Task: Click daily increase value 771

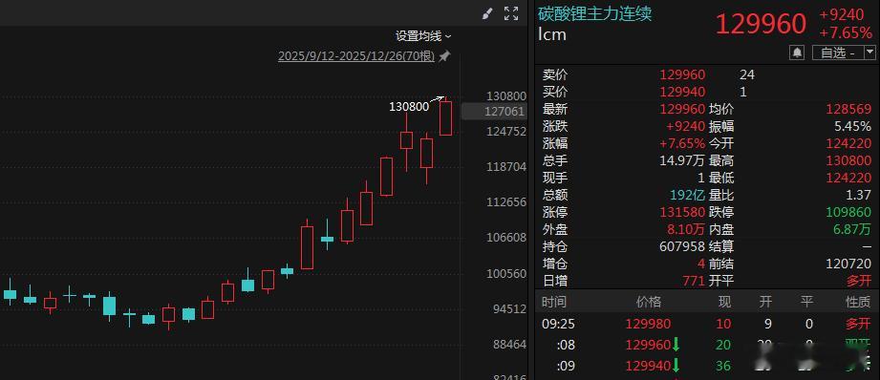Action: pyautogui.click(x=695, y=281)
